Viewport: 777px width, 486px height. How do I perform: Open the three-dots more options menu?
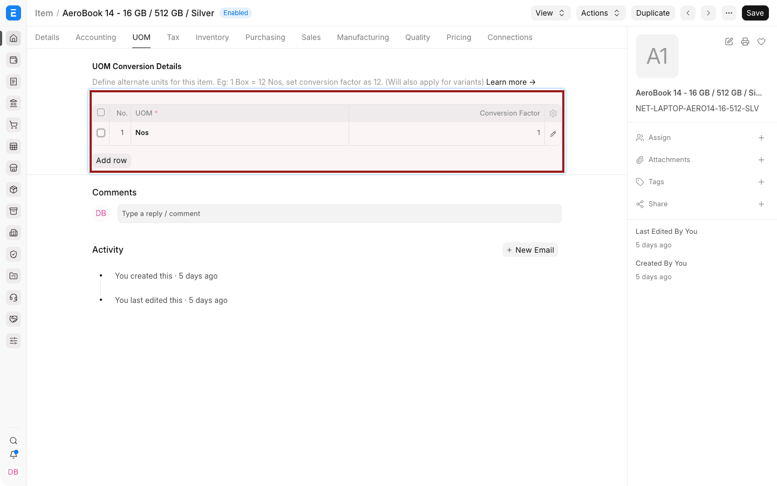point(729,13)
